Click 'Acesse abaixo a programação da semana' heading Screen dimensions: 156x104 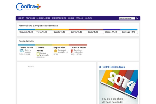(38, 26)
